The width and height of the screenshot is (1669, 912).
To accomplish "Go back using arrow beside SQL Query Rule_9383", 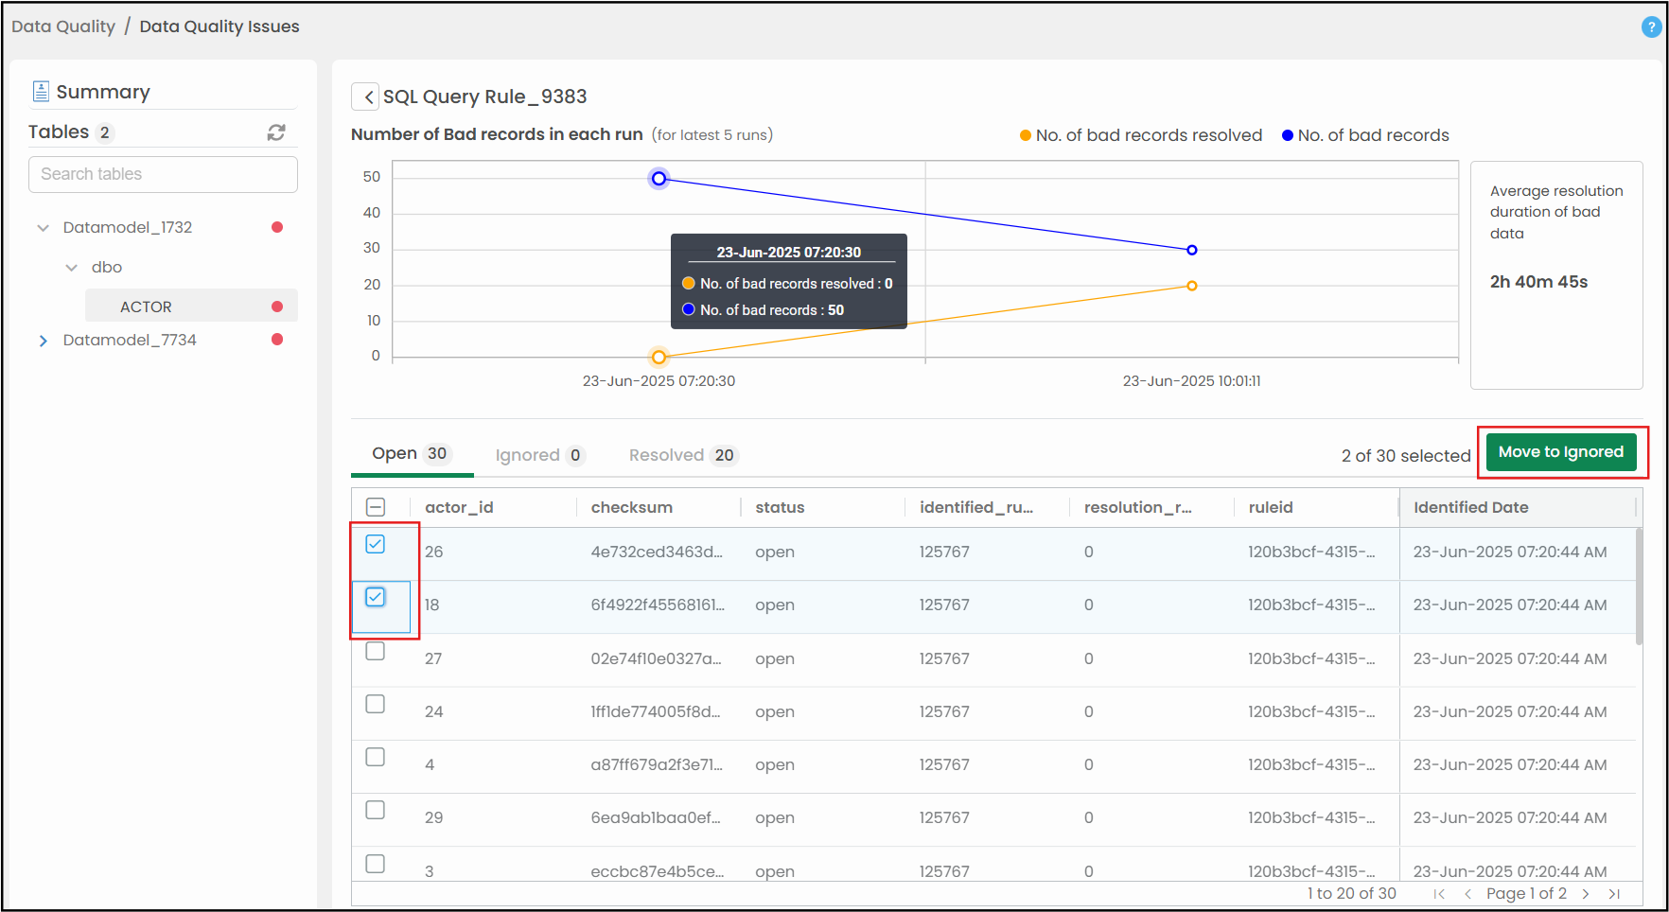I will pyautogui.click(x=367, y=96).
